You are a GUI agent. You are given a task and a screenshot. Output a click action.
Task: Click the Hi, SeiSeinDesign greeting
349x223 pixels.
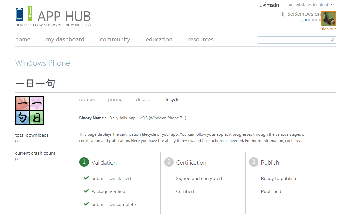click(300, 14)
